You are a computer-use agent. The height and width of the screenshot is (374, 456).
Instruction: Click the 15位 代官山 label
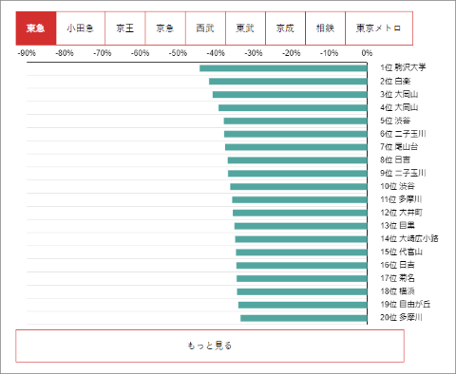[x=401, y=252]
